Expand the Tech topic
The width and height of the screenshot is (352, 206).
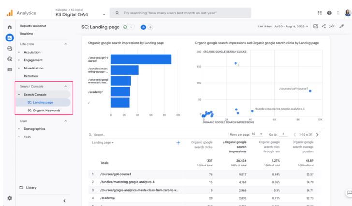pos(19,137)
